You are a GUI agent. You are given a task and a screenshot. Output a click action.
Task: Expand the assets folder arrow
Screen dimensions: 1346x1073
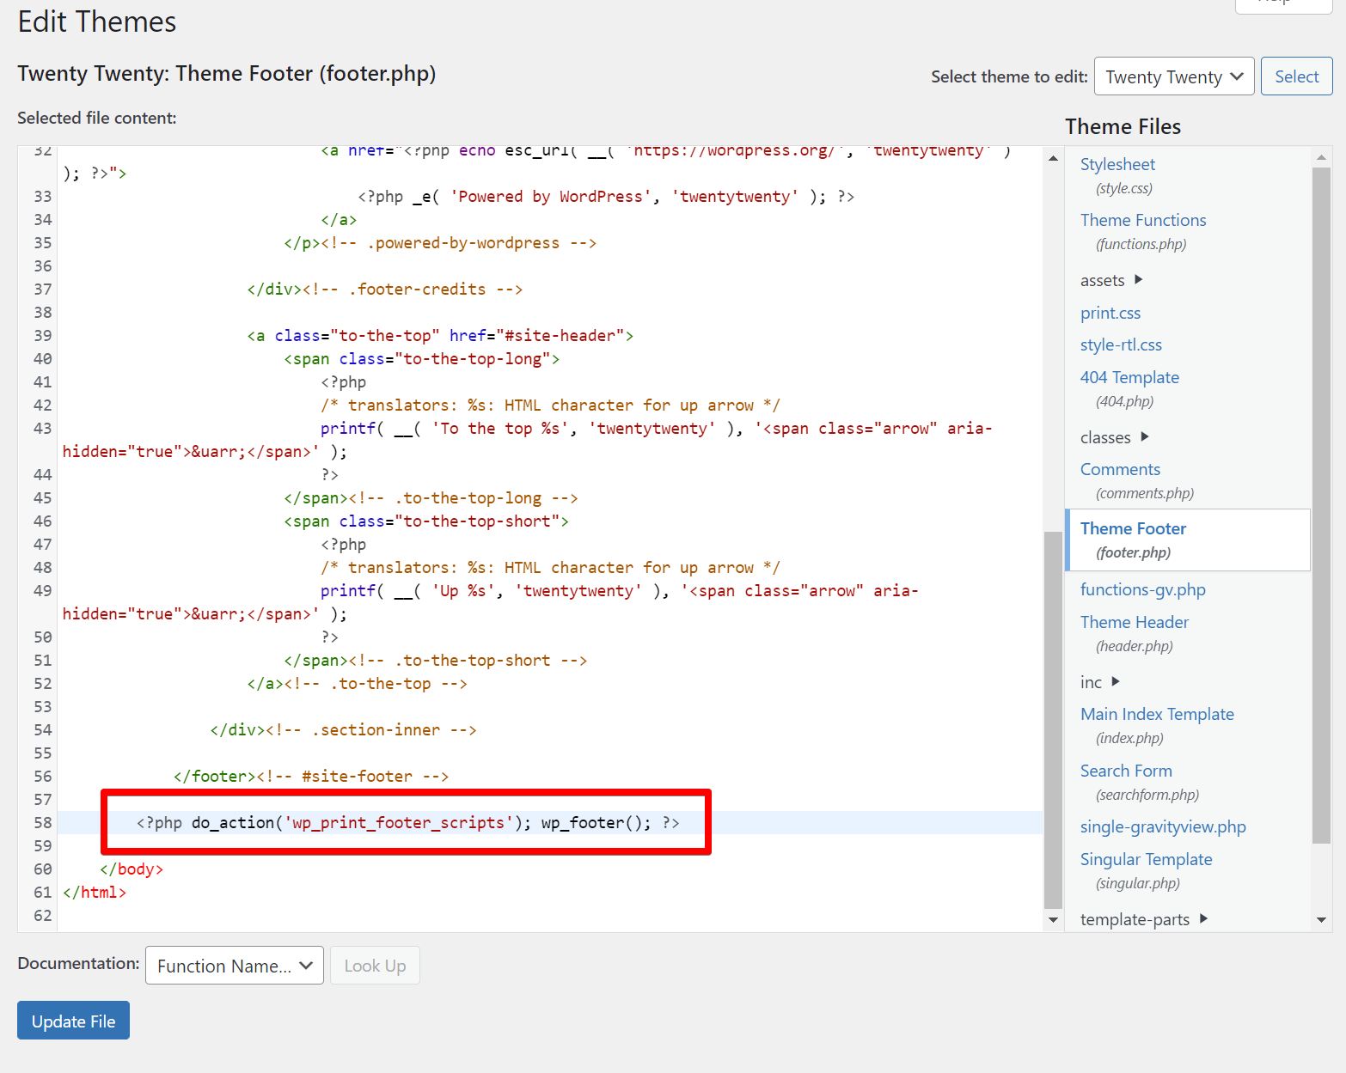click(1138, 280)
